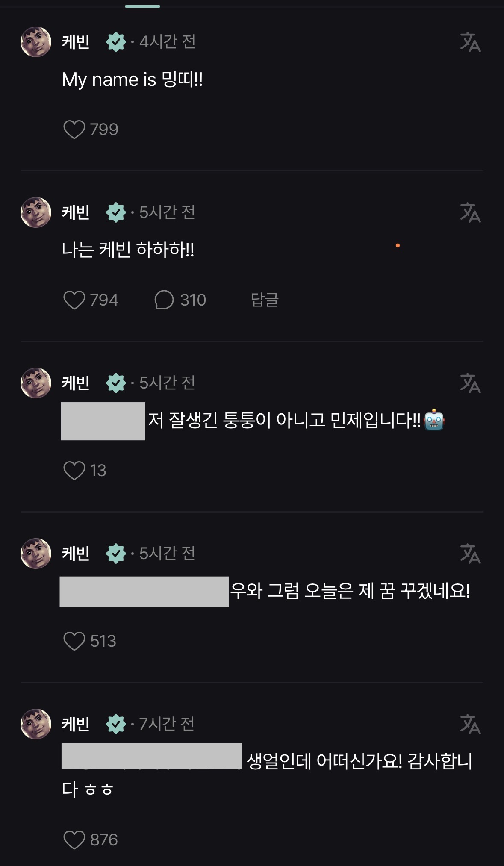Viewport: 504px width, 866px height.
Task: Translate the "나는 케빈 하하하!!" post
Action: [470, 212]
